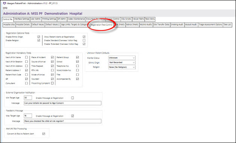Open the User Admin tab
The height and width of the screenshot is (143, 236).
coord(36,19)
